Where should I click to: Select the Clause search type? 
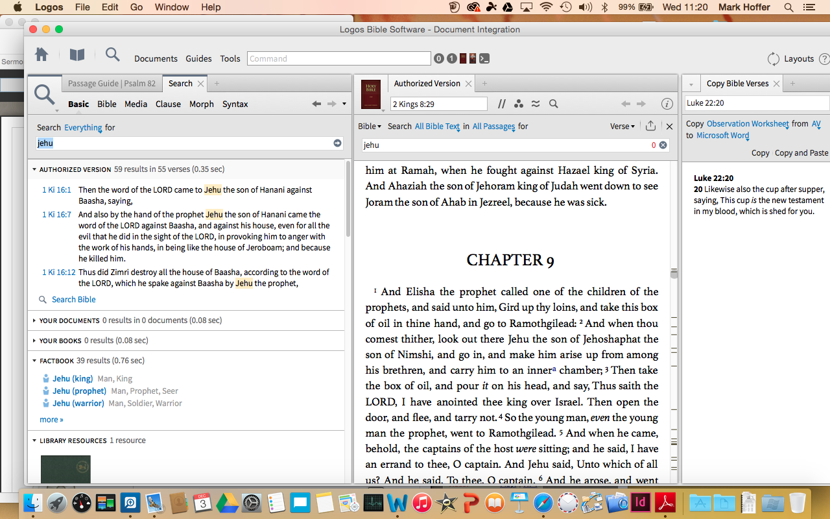[168, 104]
